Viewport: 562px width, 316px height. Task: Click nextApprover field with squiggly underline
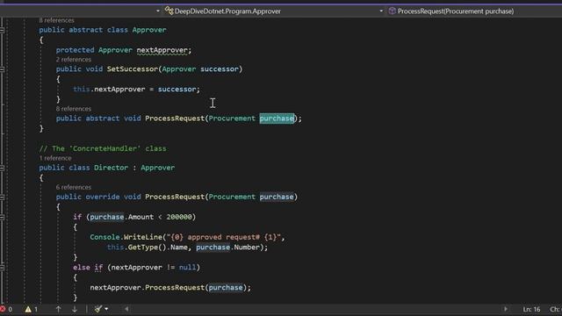pyautogui.click(x=162, y=50)
